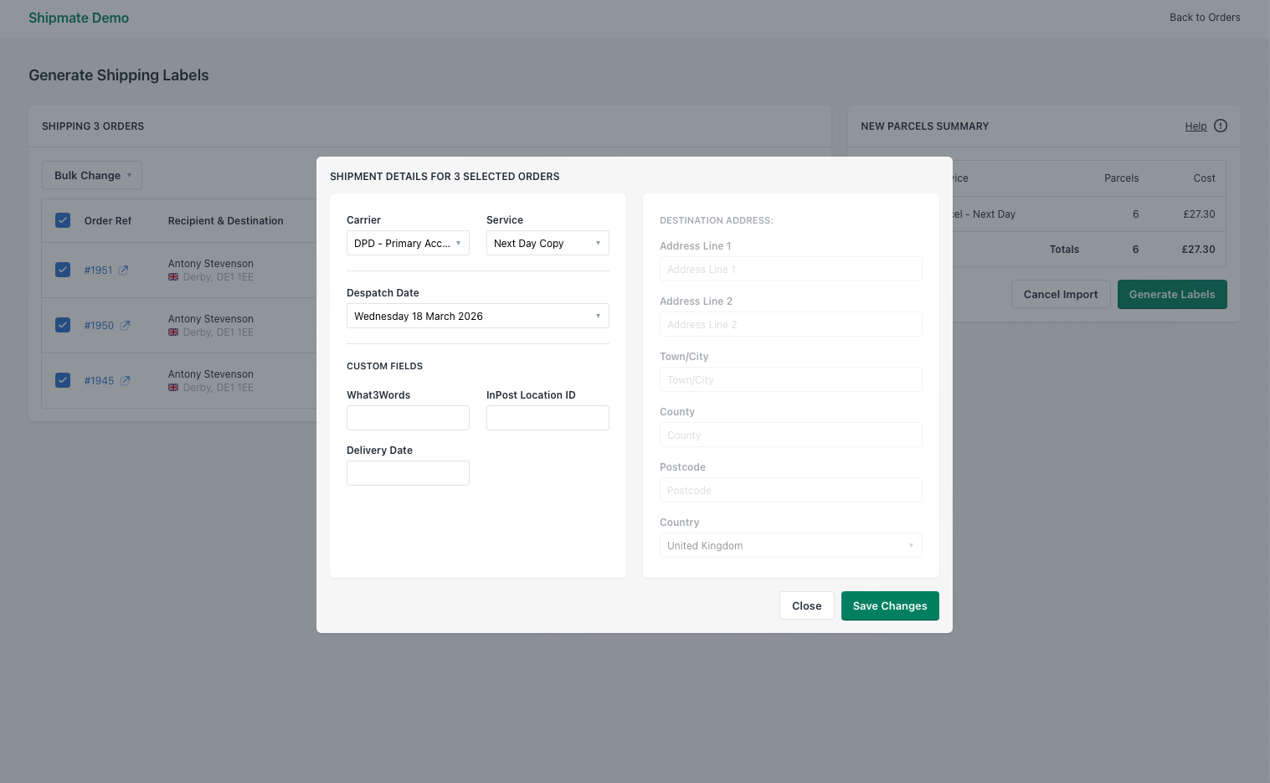Viewport: 1270px width, 783px height.
Task: Deselect order #1945 checkbox
Action: tap(63, 379)
